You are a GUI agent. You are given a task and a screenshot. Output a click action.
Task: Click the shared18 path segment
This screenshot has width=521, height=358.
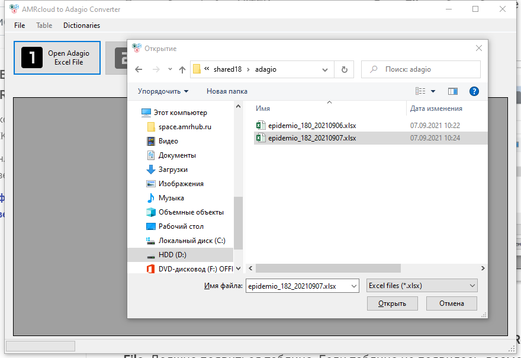click(227, 69)
